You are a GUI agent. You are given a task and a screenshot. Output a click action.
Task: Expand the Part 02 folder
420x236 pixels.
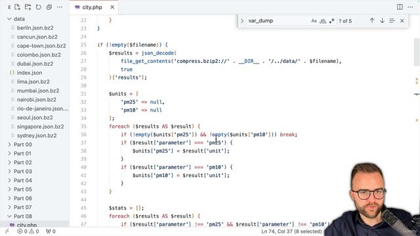(9, 163)
